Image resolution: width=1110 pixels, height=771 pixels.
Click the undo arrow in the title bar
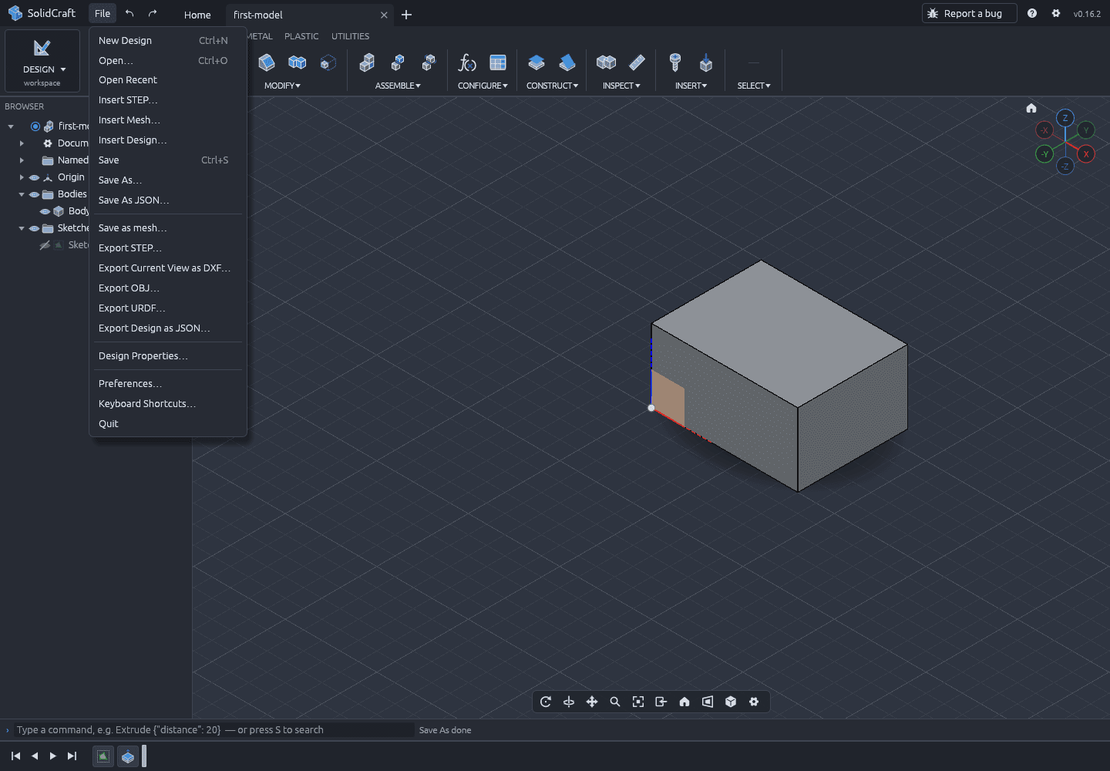click(x=129, y=13)
